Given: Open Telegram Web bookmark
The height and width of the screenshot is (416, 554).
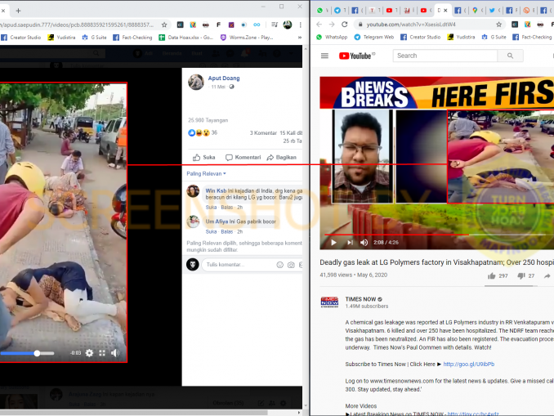Looking at the screenshot, I should 373,37.
